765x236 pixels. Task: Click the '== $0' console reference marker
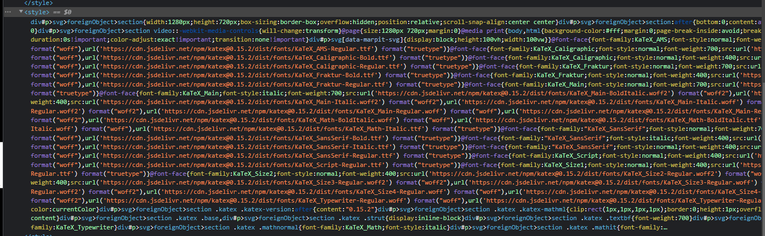coord(62,11)
